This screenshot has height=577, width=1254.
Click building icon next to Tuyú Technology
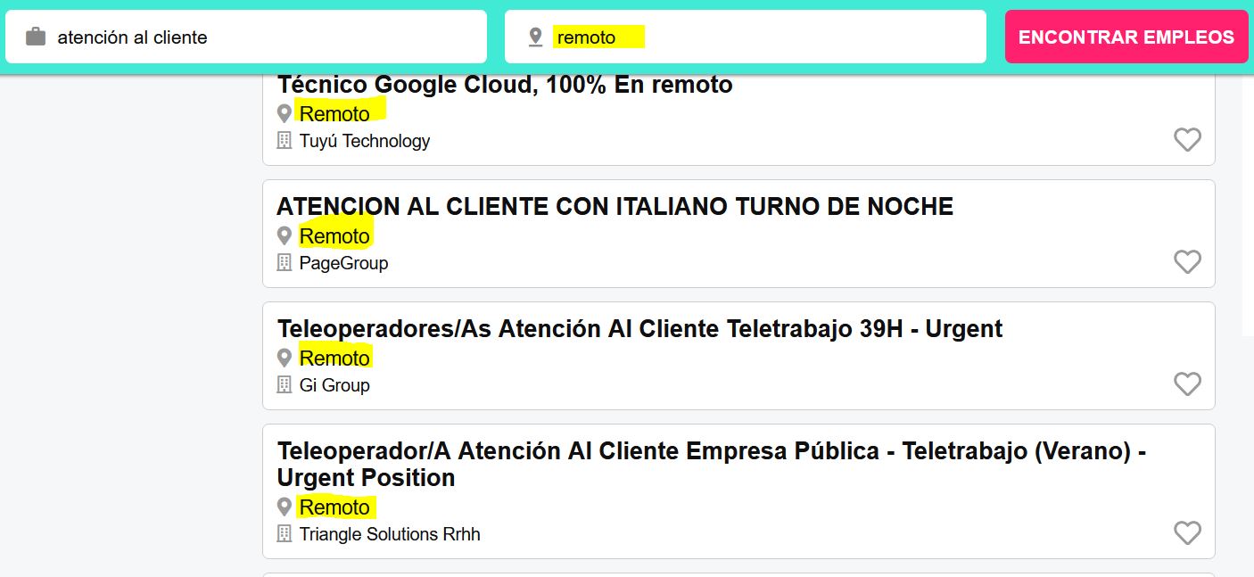pyautogui.click(x=285, y=140)
